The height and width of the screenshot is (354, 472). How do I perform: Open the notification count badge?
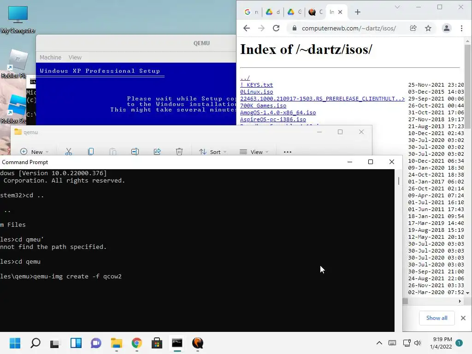click(x=459, y=343)
